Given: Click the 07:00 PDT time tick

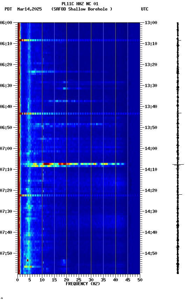Looking at the screenshot, I should 6,149.
